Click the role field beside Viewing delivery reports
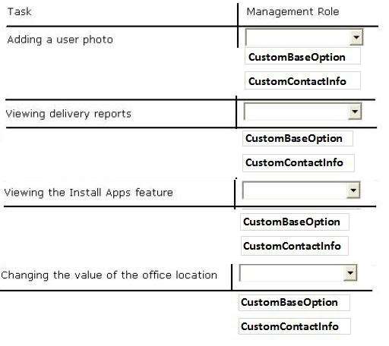The image size is (389, 346). 302,112
